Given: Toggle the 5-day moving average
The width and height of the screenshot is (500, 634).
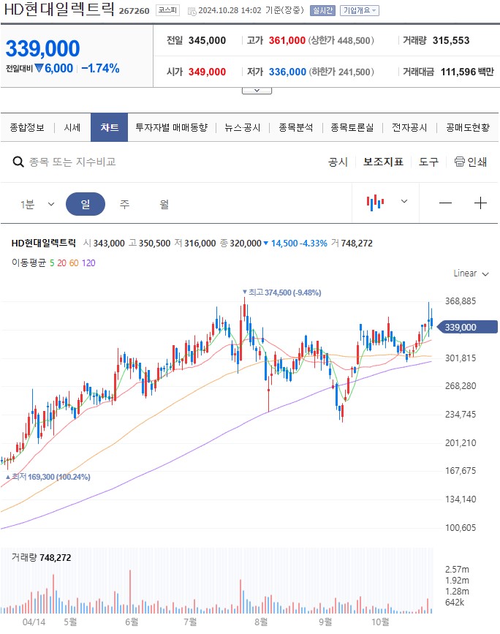Looking at the screenshot, I should (x=52, y=263).
